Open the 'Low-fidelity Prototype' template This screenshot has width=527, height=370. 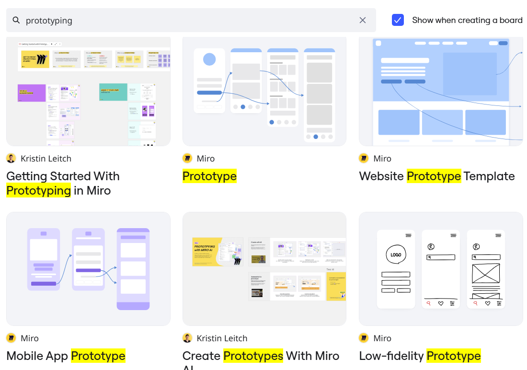tap(419, 356)
